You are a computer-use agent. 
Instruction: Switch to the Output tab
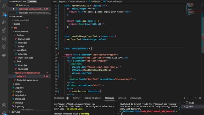[76, 98]
